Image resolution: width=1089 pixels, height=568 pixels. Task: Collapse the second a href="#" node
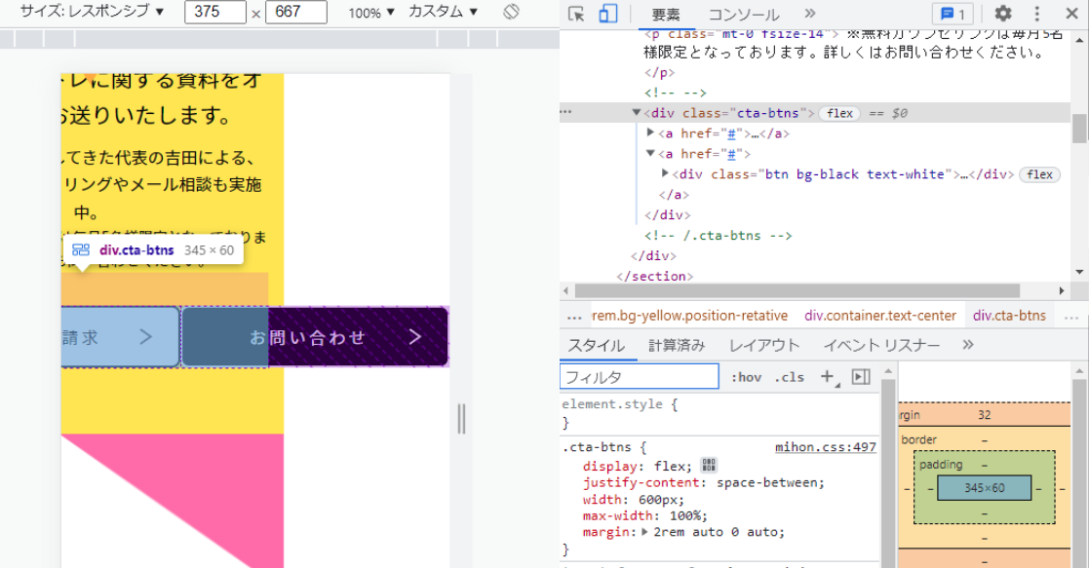[650, 154]
